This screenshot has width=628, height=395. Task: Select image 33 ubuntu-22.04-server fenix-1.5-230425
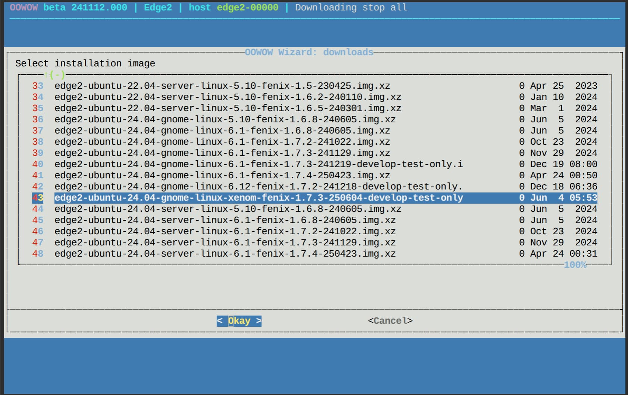pos(315,86)
